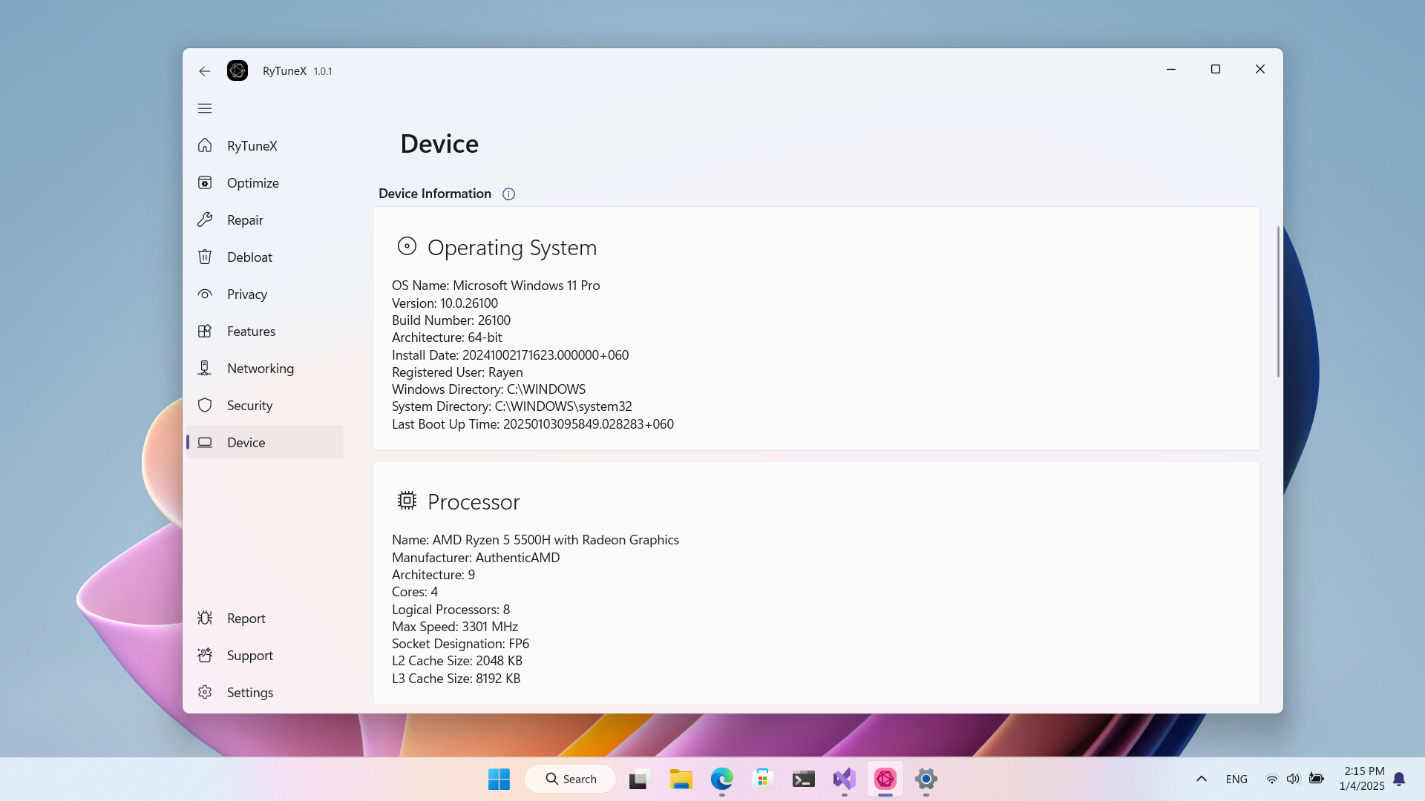This screenshot has height=801, width=1425.
Task: Go to the Repair section
Action: 264,220
